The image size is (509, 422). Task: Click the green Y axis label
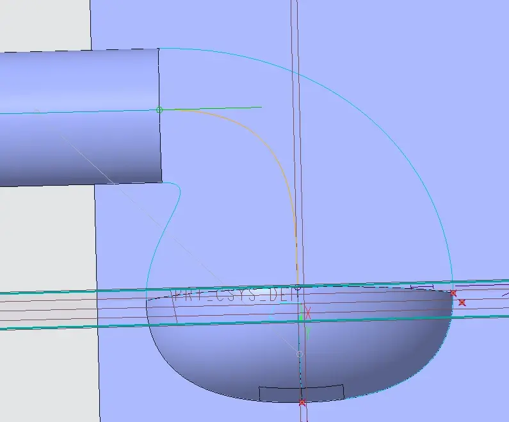(x=308, y=332)
